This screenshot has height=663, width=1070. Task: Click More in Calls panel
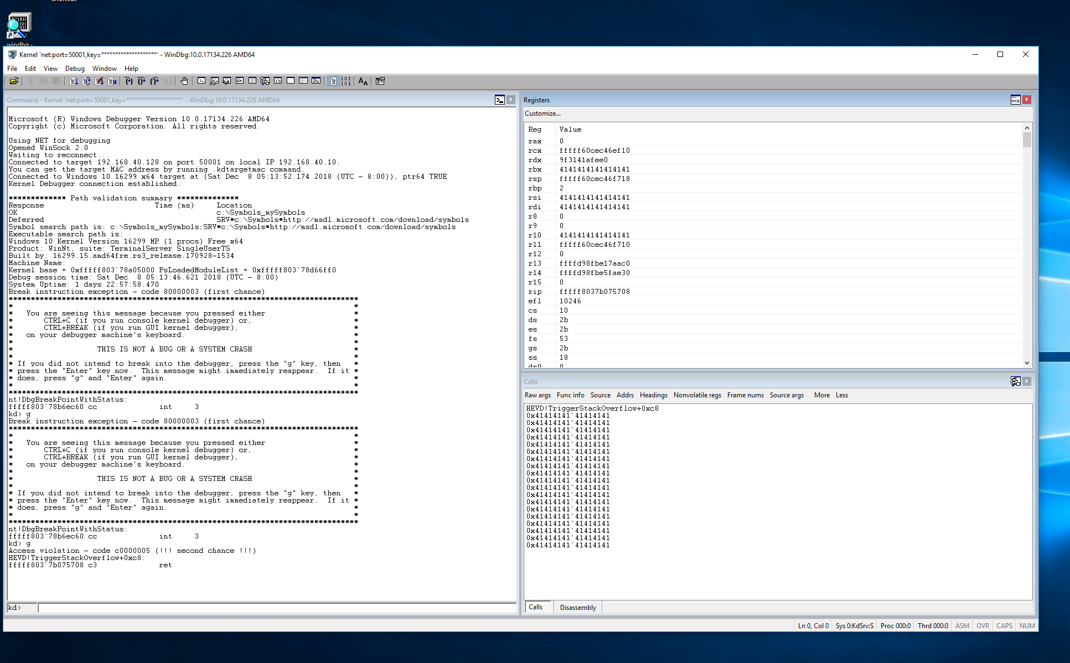[822, 395]
